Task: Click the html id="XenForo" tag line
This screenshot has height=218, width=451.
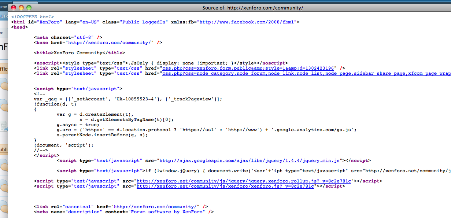Action: [155, 22]
